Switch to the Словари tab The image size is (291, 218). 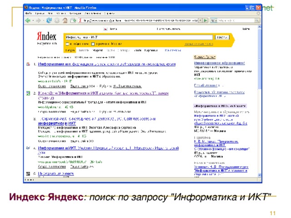coord(124,50)
